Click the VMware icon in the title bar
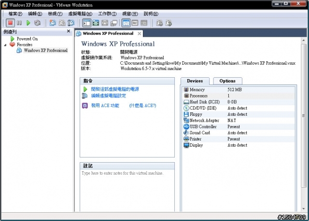This screenshot has width=309, height=221. pyautogui.click(x=5, y=5)
